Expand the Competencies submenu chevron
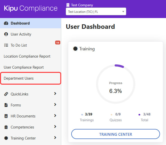Screen dimensions: 166x145 click(x=55, y=127)
